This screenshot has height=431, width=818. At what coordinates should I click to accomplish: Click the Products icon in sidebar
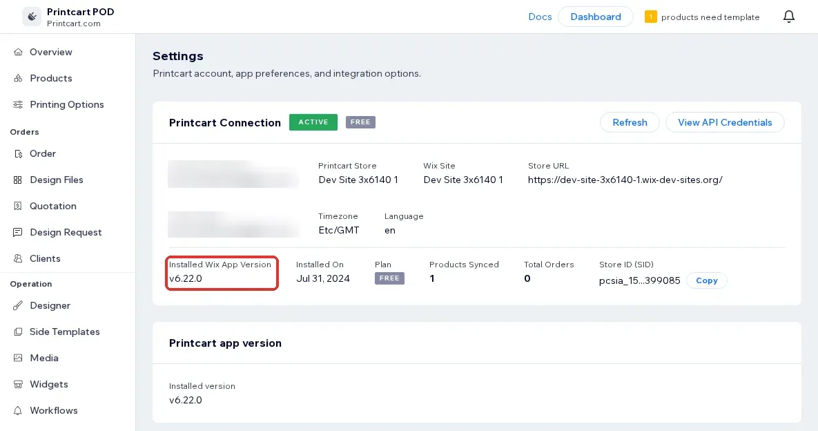tap(18, 78)
